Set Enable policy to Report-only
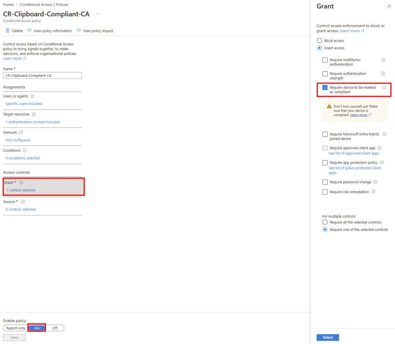Screen dimensions: 395x344 coord(15,328)
